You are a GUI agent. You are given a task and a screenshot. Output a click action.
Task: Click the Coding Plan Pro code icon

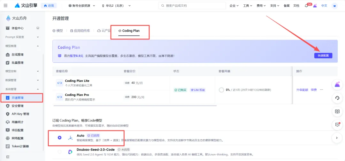point(60,97)
